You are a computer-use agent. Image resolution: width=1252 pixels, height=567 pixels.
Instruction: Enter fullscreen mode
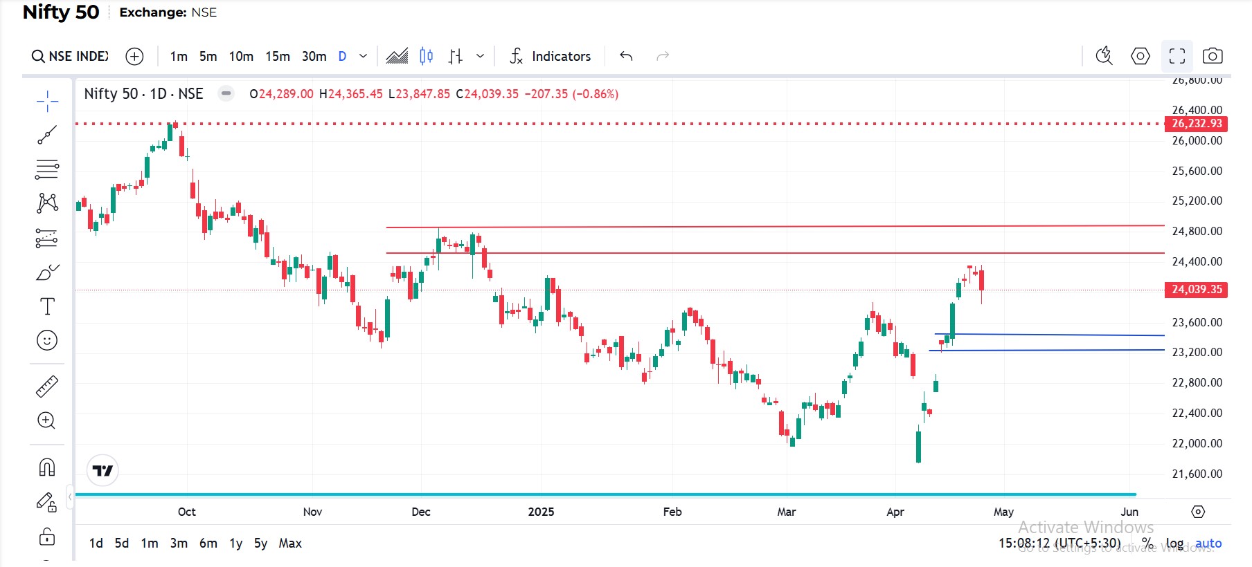point(1177,56)
